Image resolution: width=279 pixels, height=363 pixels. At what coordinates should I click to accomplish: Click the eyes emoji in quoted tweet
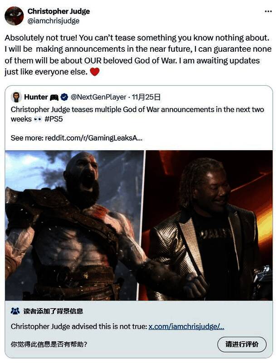coord(38,119)
